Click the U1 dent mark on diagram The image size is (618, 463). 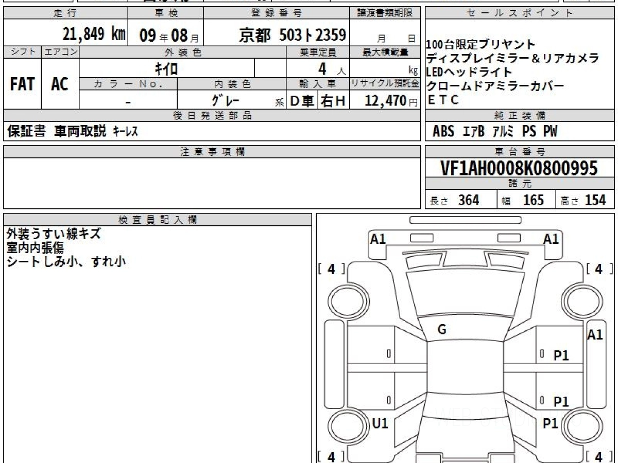380,423
